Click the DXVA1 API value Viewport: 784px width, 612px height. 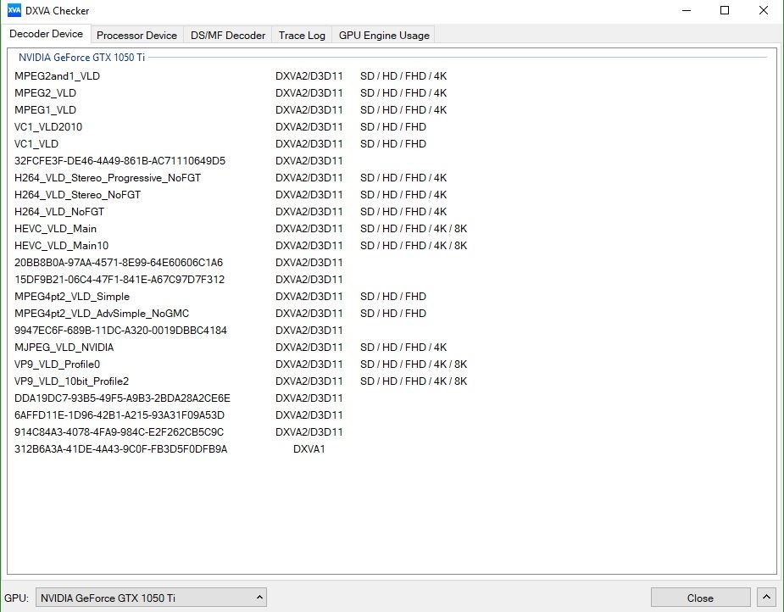pos(309,449)
